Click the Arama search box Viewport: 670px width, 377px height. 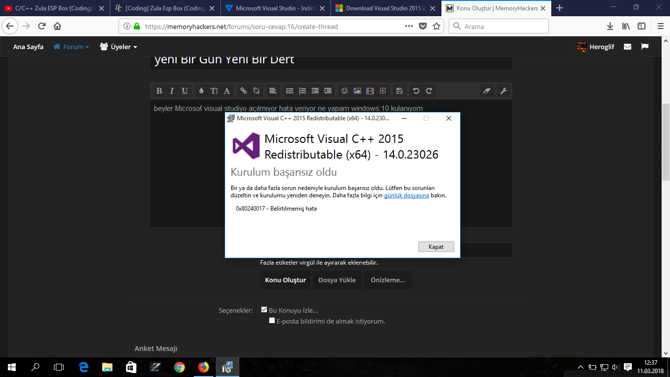tap(499, 27)
